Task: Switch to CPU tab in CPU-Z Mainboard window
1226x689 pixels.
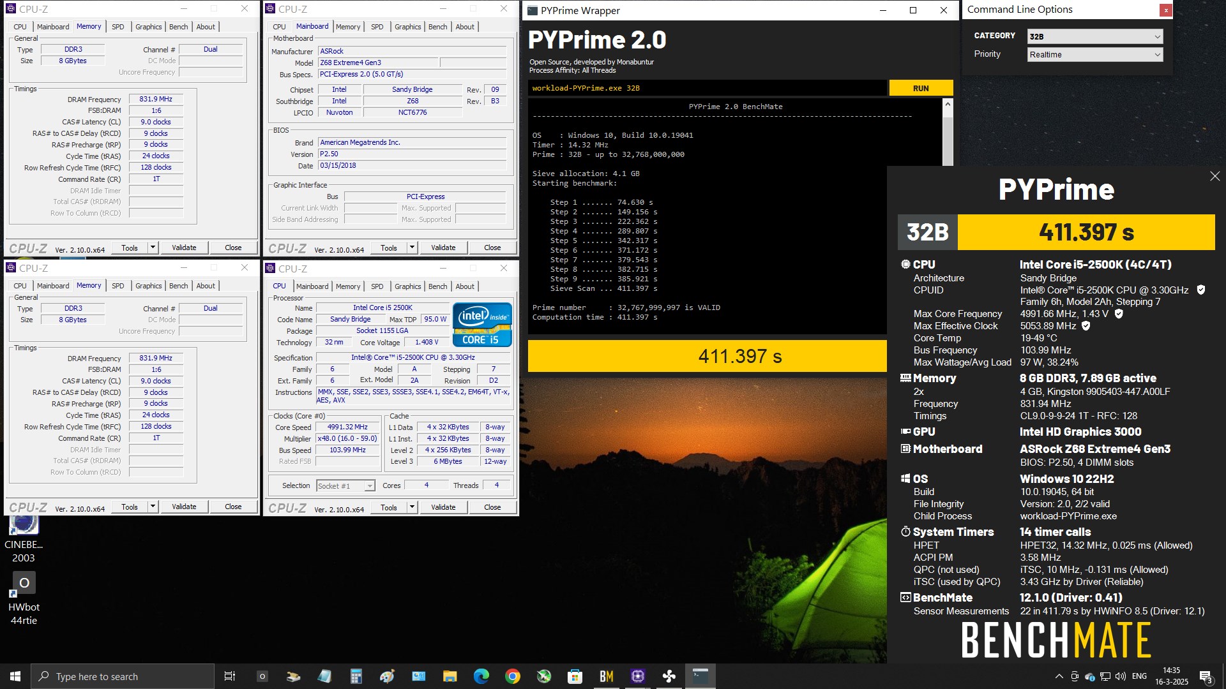Action: (279, 27)
